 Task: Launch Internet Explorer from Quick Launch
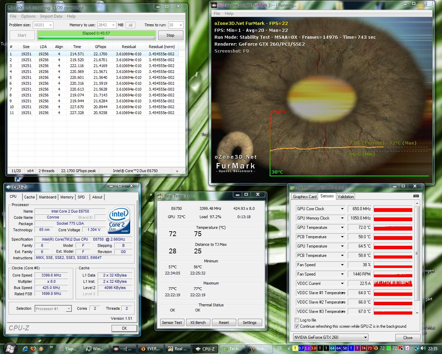click(x=25, y=348)
